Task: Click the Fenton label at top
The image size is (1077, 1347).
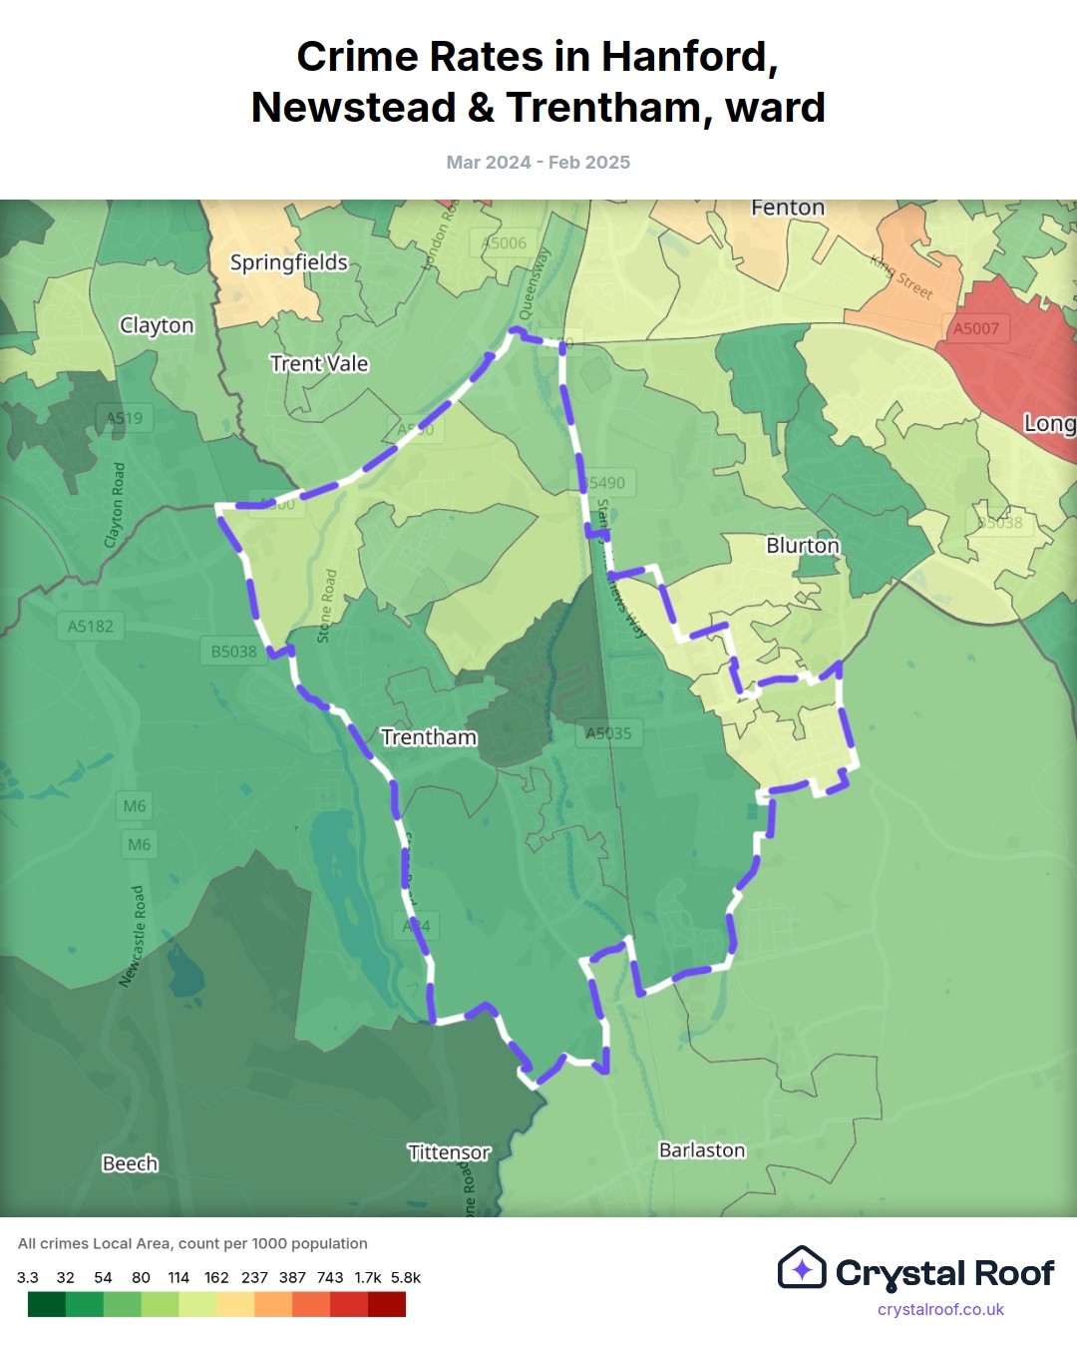Action: click(x=788, y=208)
